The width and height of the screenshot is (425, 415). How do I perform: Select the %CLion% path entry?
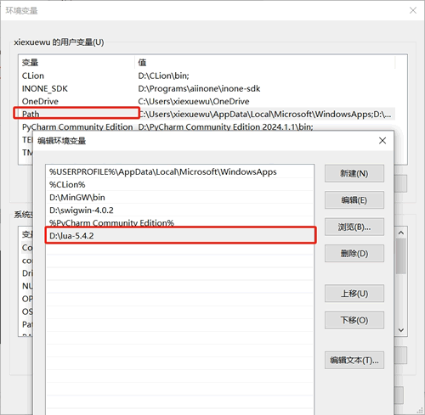pyautogui.click(x=180, y=185)
